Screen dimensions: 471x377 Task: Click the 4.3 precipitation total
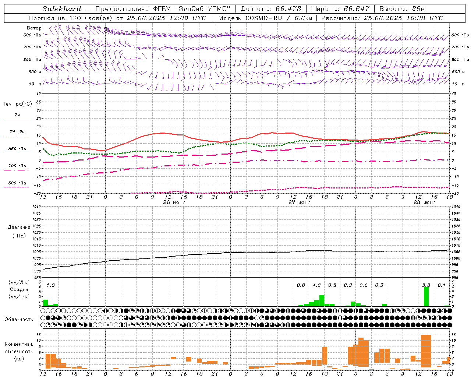click(x=316, y=285)
